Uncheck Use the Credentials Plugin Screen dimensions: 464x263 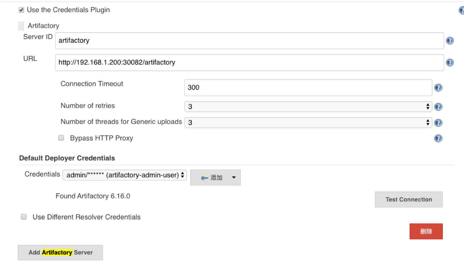tap(22, 10)
